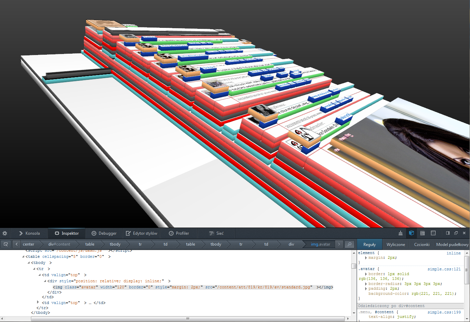Viewport: 470px width, 322px height.
Task: Select div#content in the breadcrumbs
Action: (x=59, y=244)
